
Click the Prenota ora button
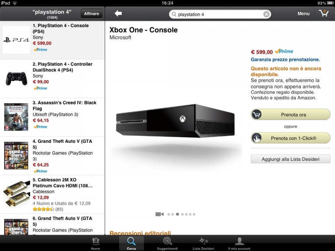[x=291, y=115]
